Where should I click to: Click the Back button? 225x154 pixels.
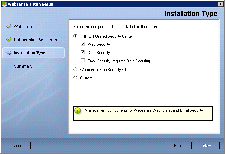tap(178, 146)
